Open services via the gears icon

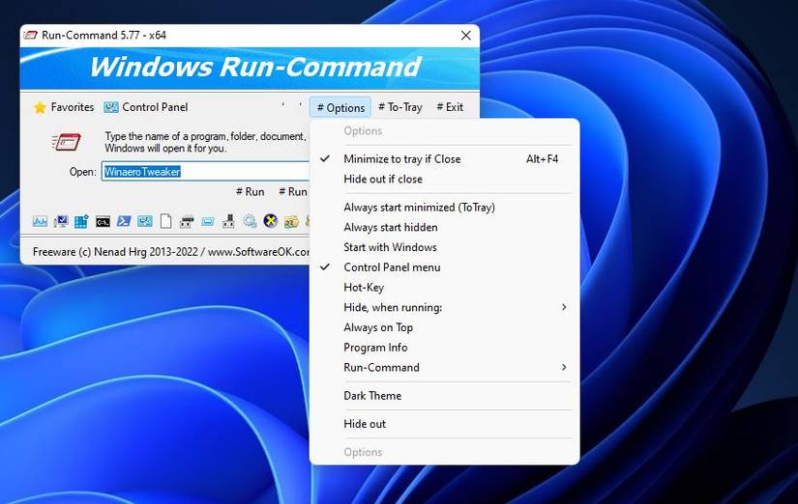tap(250, 221)
